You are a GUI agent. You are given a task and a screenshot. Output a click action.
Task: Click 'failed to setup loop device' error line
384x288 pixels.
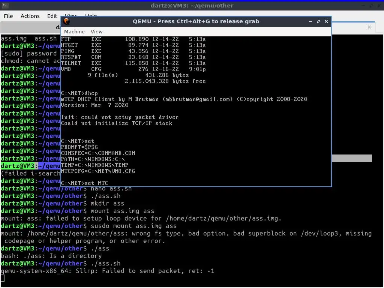pyautogui.click(x=141, y=218)
